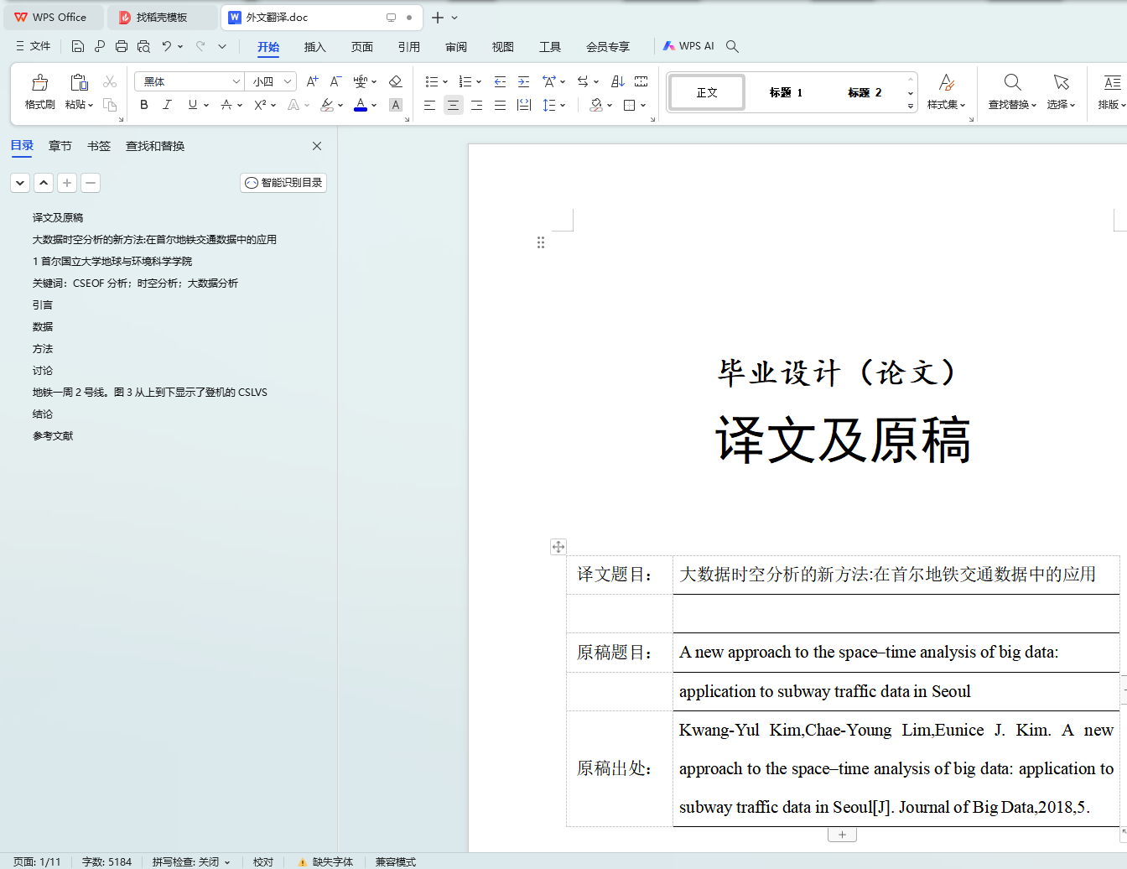Click the Clear Formatting eraser icon
This screenshot has width=1127, height=869.
pyautogui.click(x=396, y=81)
